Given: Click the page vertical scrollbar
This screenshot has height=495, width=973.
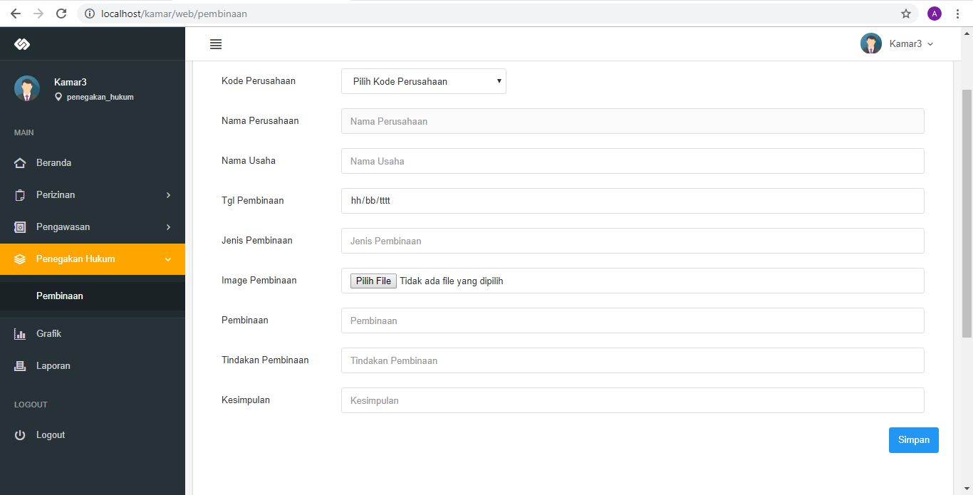Looking at the screenshot, I should click(967, 214).
